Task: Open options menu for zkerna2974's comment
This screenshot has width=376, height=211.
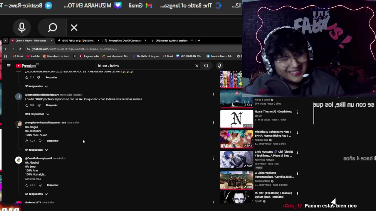Action: pos(213,202)
